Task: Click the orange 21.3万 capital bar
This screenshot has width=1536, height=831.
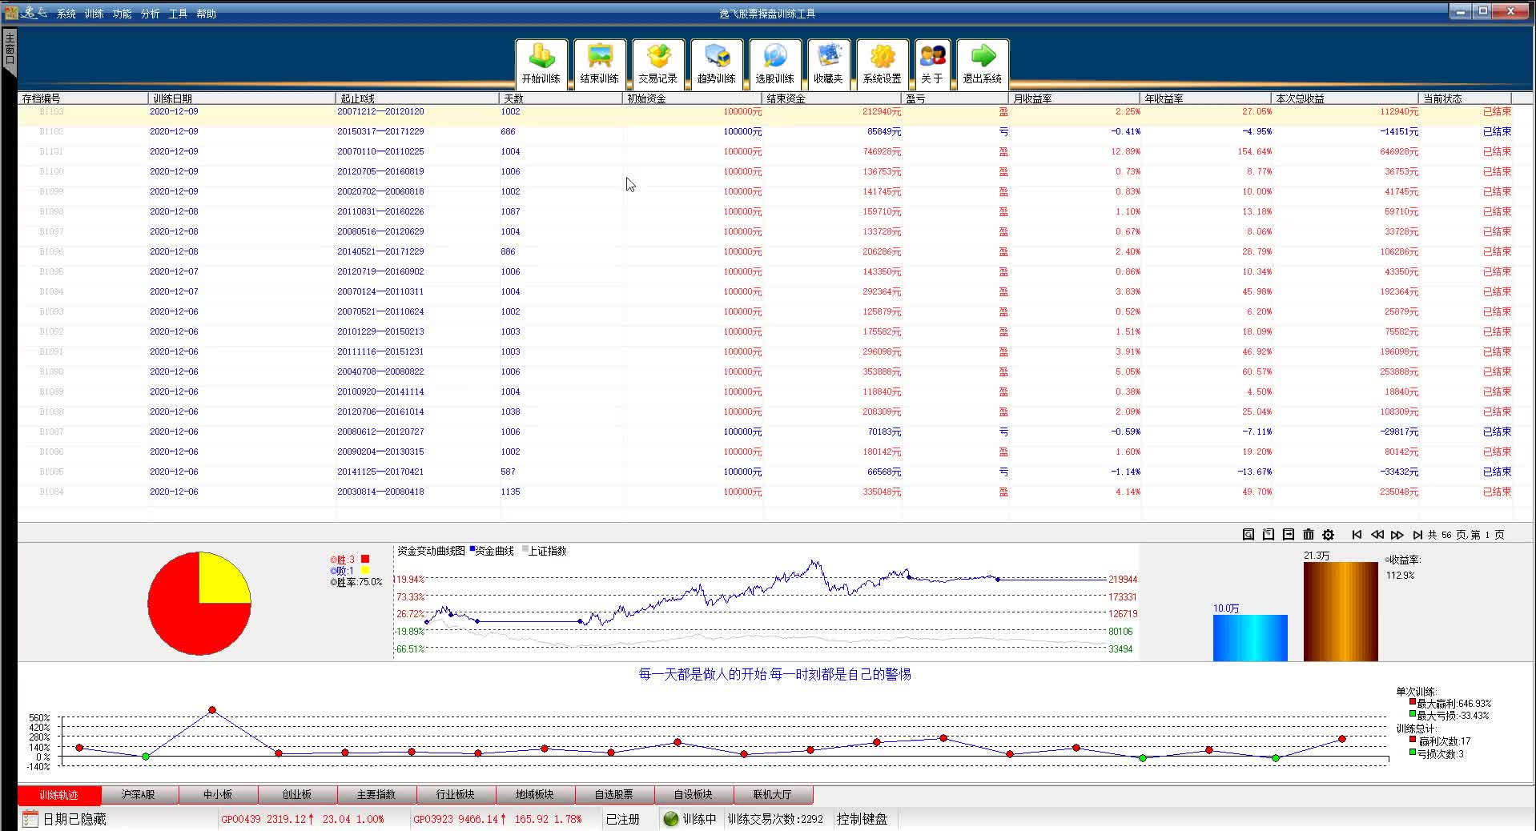Action: (1341, 612)
